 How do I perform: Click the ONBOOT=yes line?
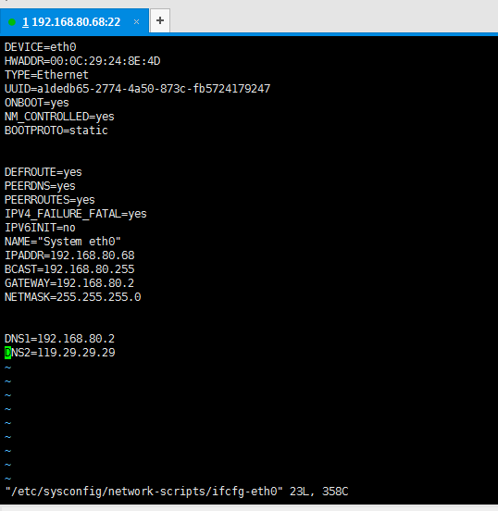[x=37, y=103]
